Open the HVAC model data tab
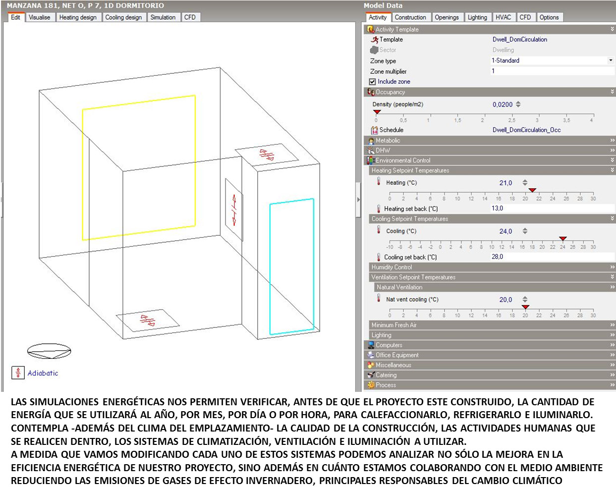 coord(503,17)
